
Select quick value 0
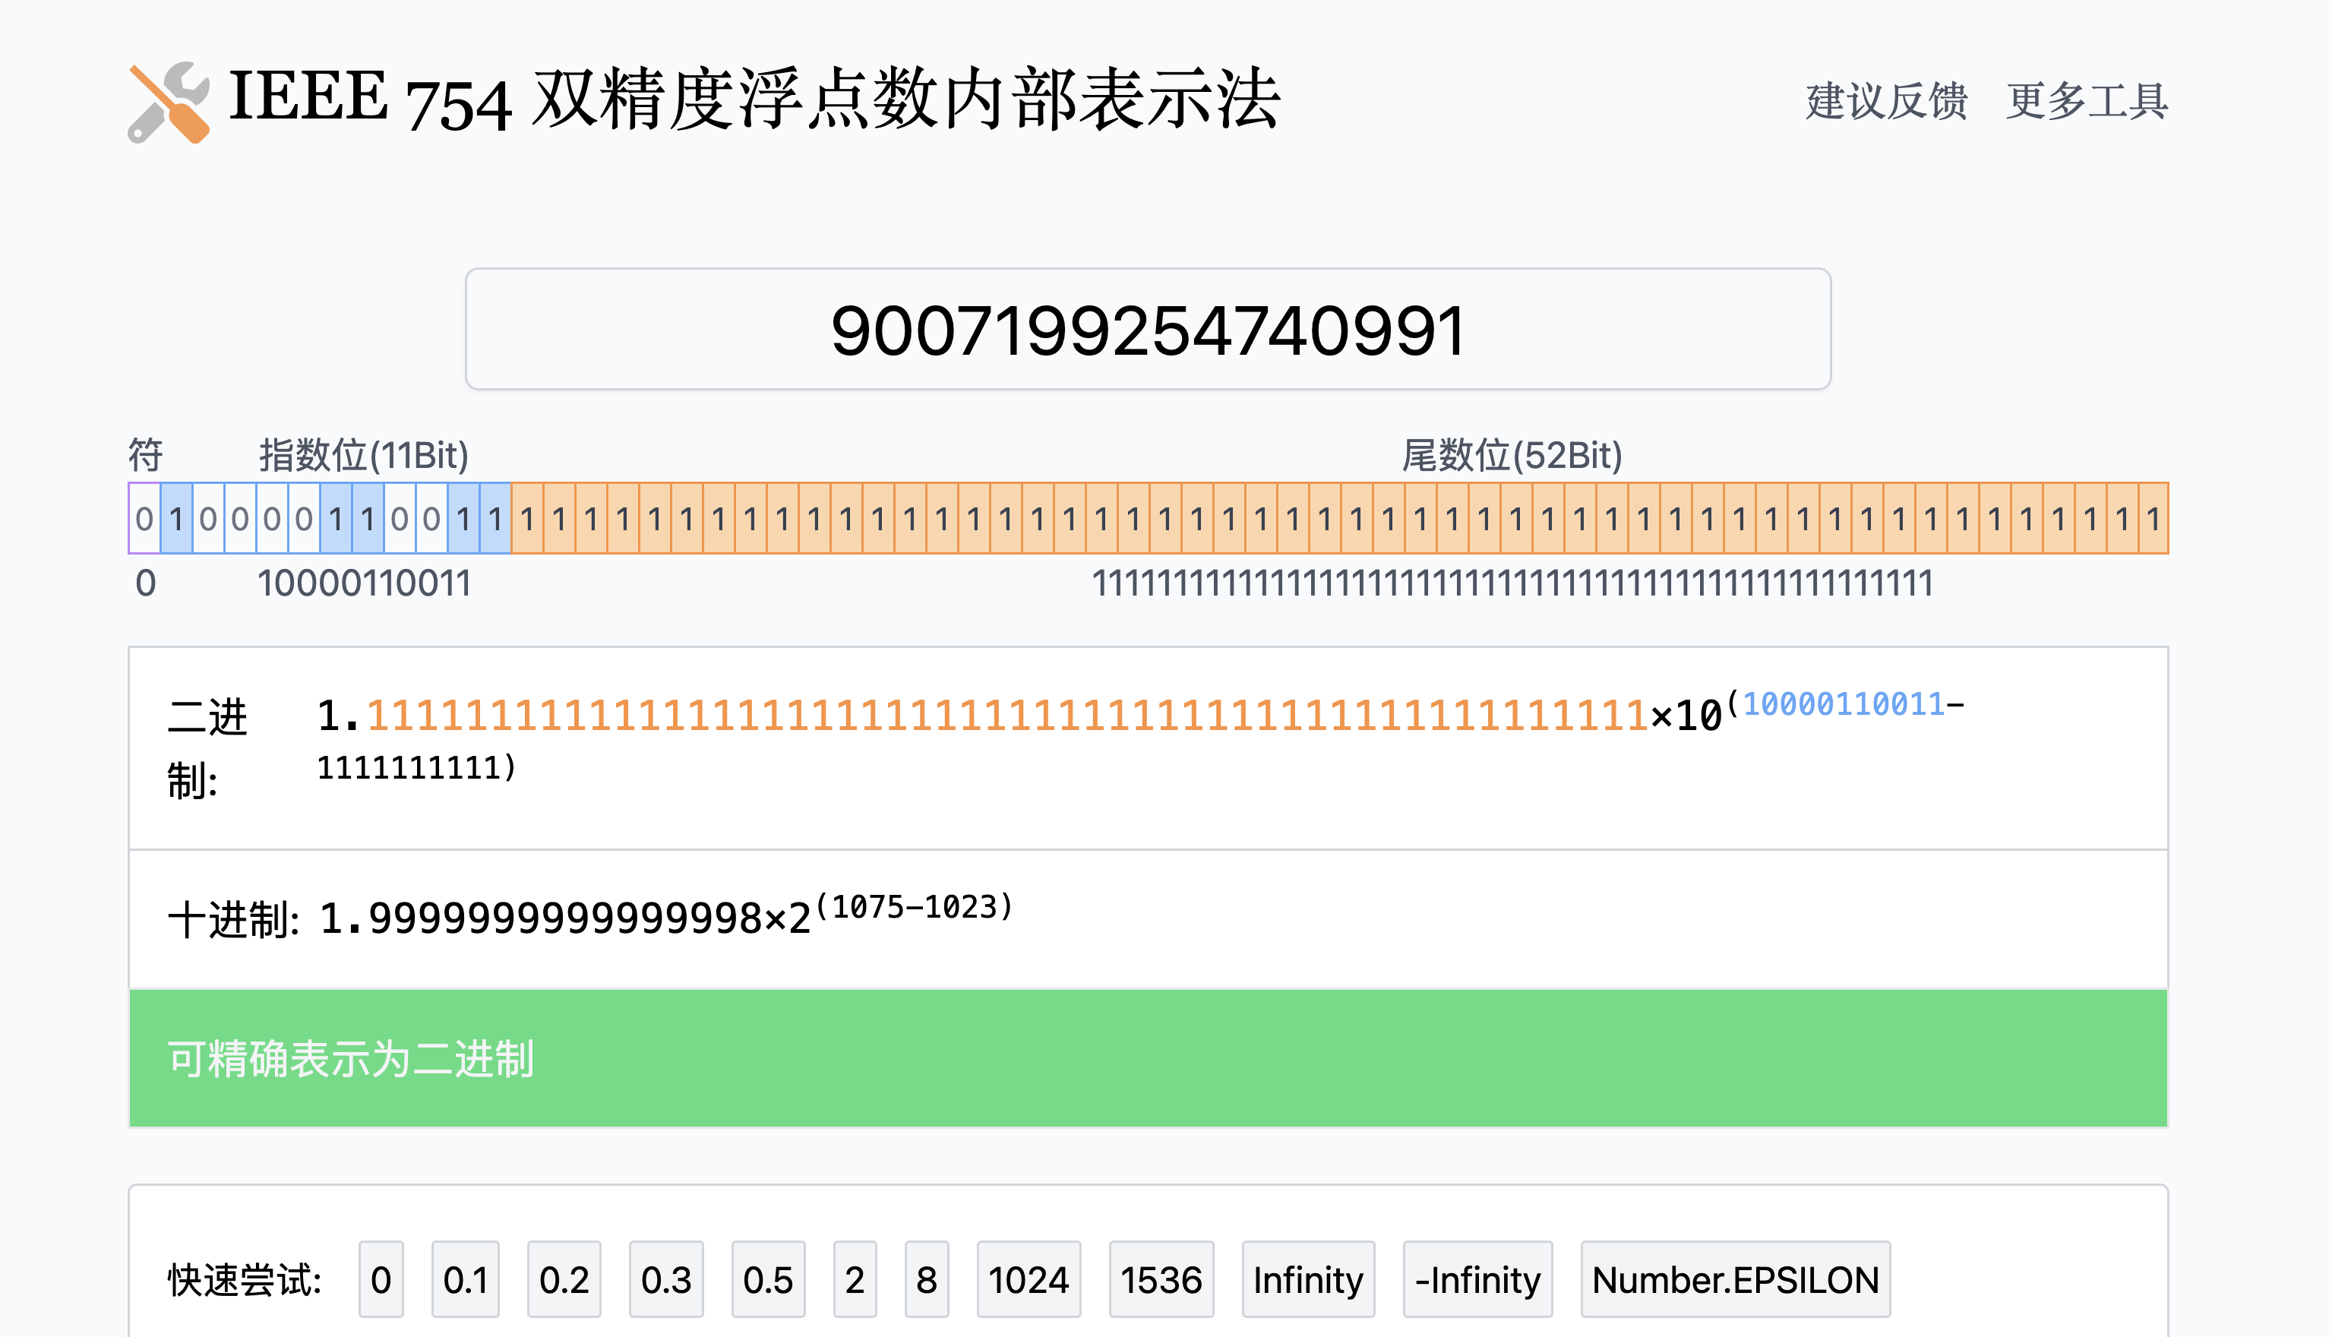tap(381, 1280)
